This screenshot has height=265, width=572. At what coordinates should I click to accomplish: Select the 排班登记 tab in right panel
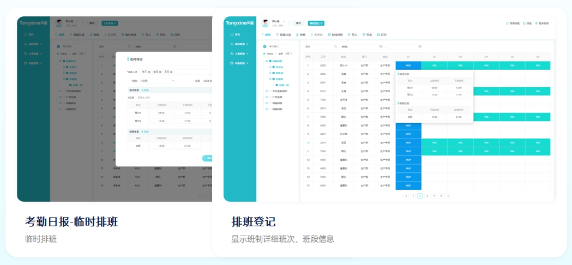point(316,23)
